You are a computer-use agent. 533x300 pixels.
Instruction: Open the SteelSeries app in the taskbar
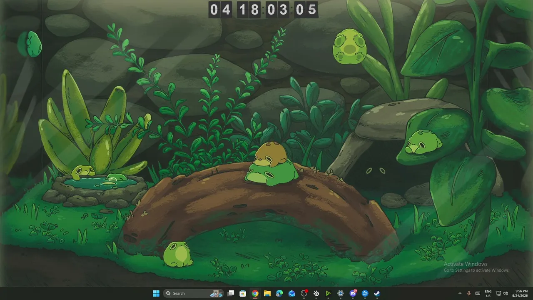coord(316,293)
